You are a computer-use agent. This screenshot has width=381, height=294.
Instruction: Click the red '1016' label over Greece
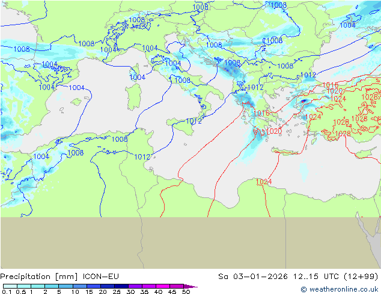click(261, 113)
